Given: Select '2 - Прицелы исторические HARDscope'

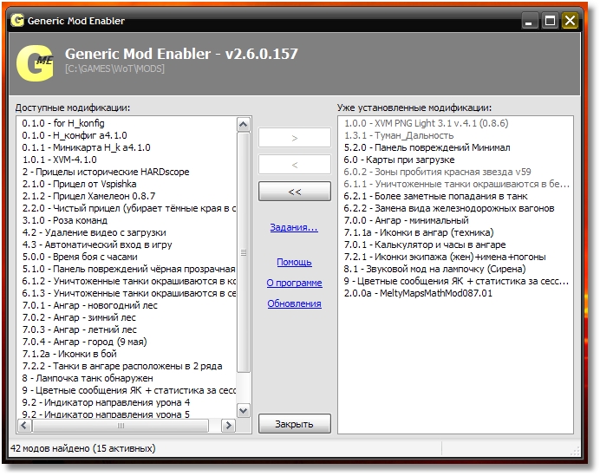Looking at the screenshot, I should coord(106,172).
